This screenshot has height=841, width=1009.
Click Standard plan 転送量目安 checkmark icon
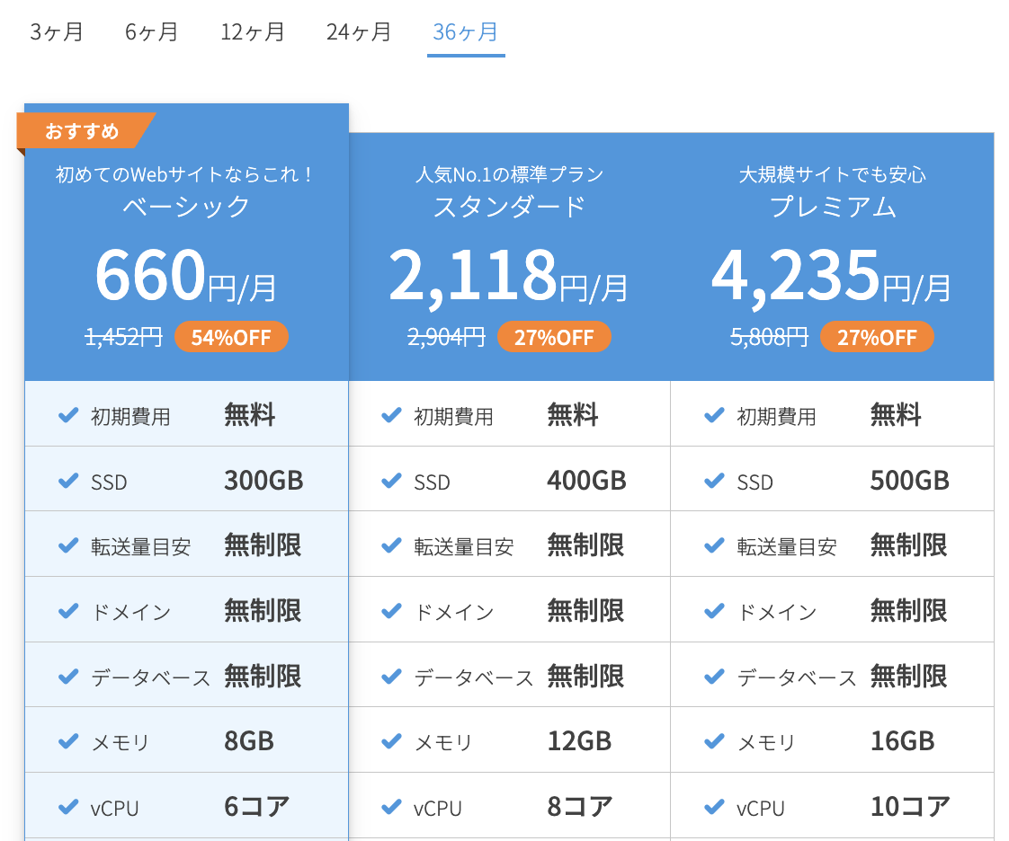tap(391, 546)
